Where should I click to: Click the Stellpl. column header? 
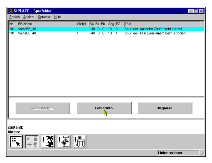coord(83,24)
